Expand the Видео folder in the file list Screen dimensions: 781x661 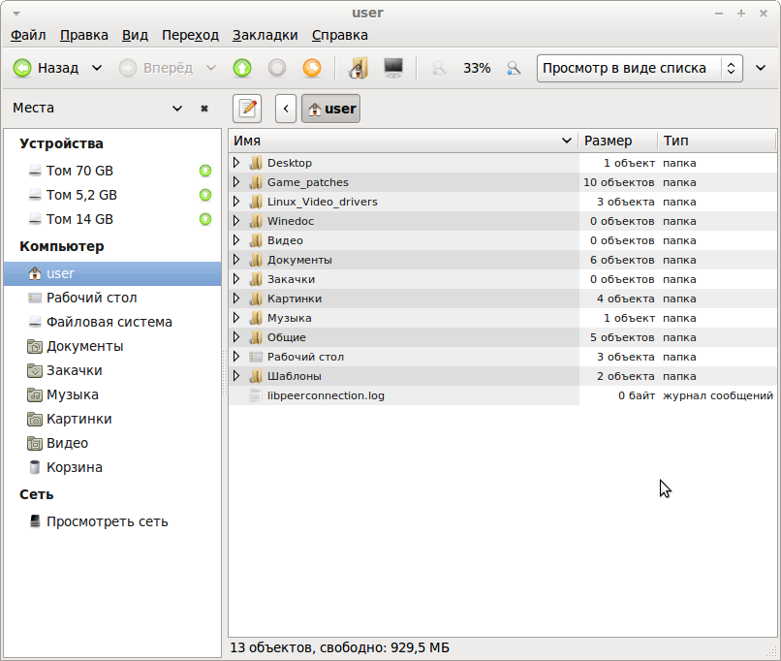tap(236, 240)
